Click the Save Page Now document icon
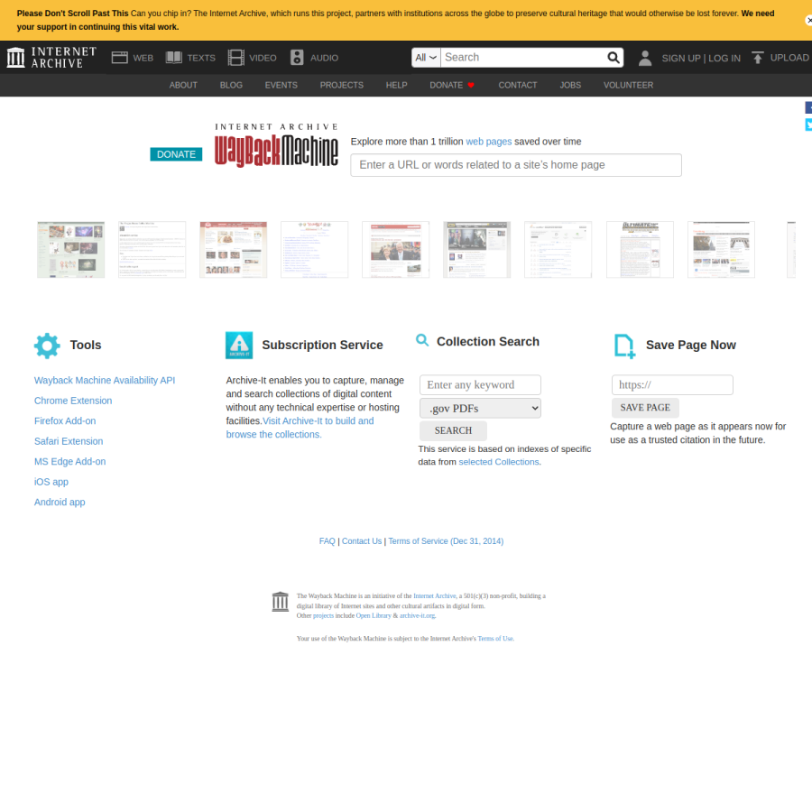 (x=624, y=346)
